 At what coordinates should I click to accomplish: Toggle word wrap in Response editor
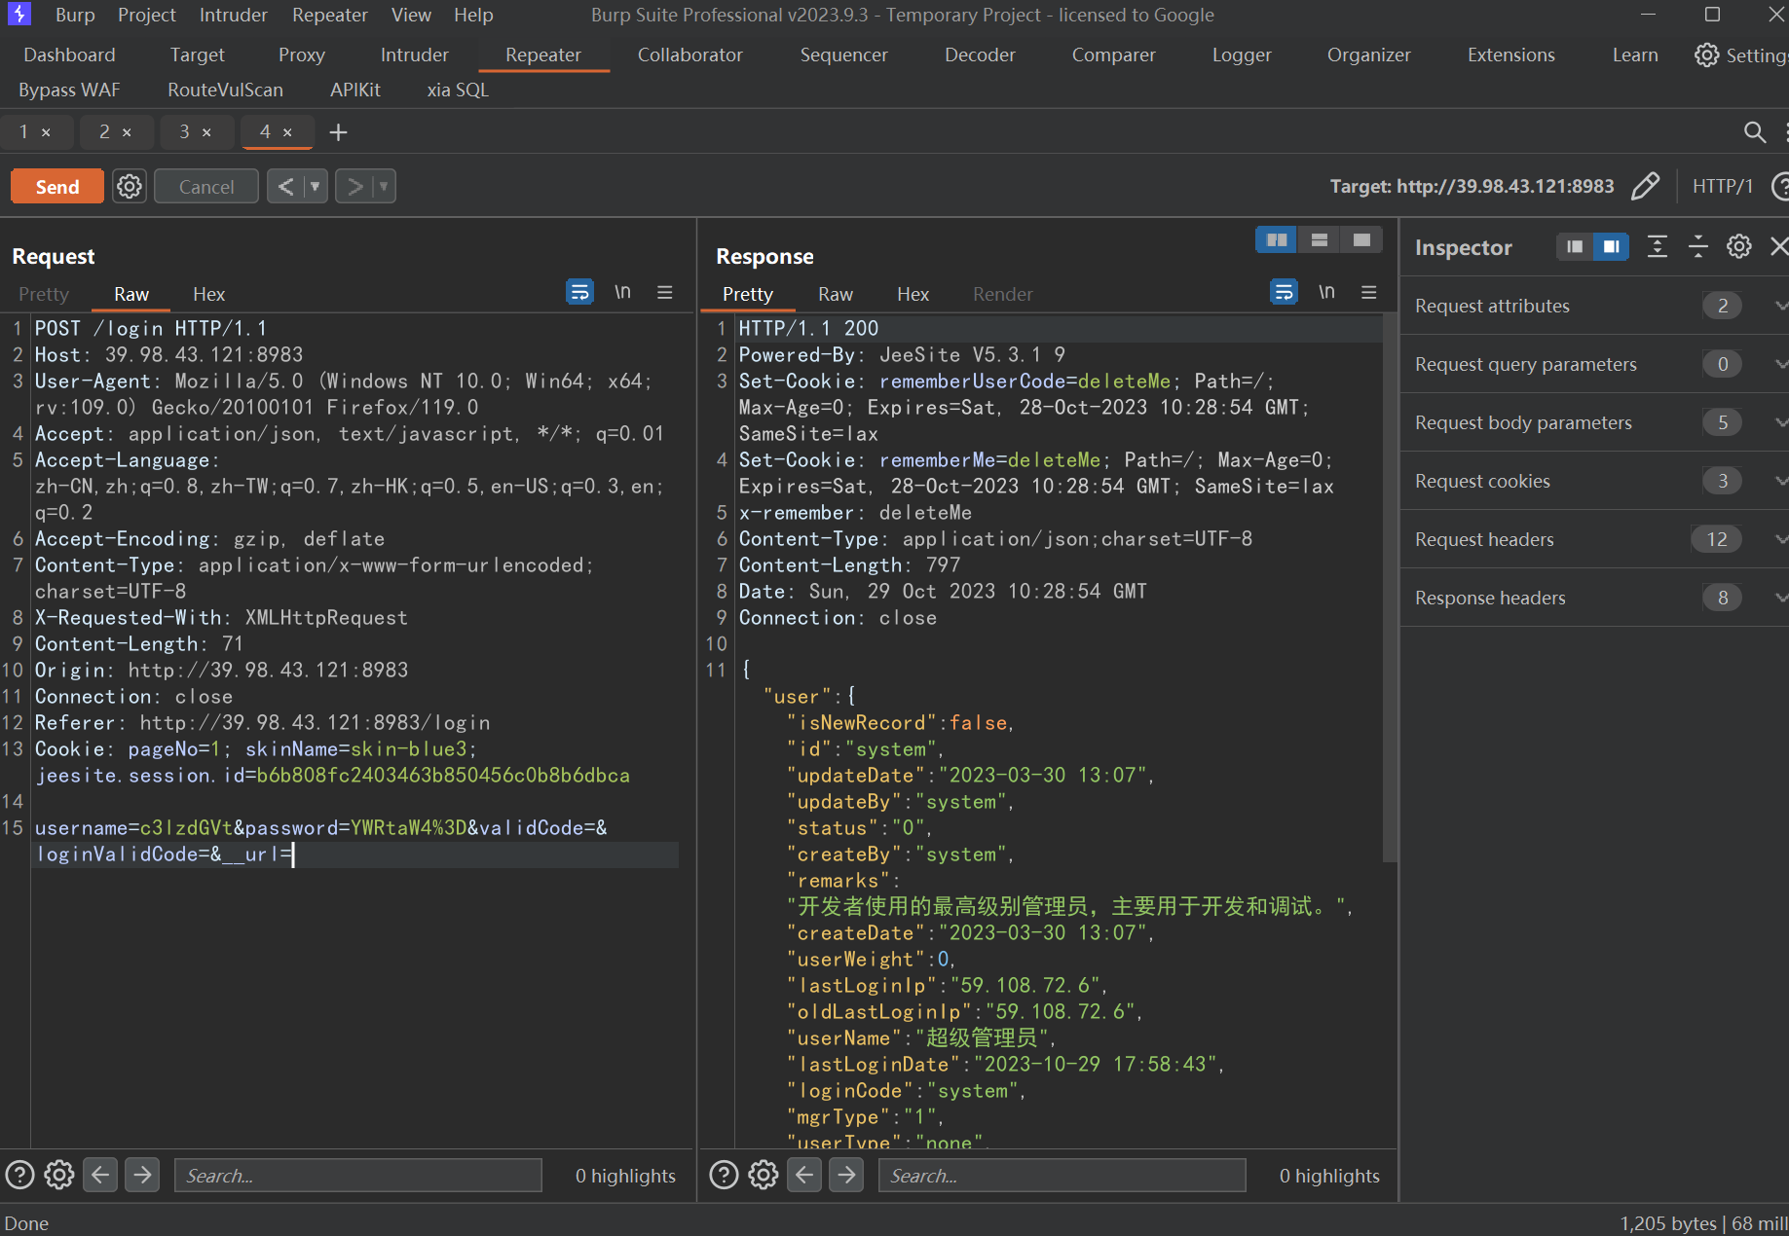[x=1284, y=292]
